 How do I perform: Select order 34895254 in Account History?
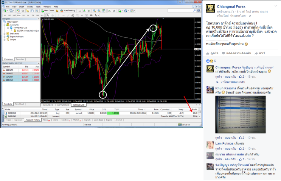[x=101, y=113]
